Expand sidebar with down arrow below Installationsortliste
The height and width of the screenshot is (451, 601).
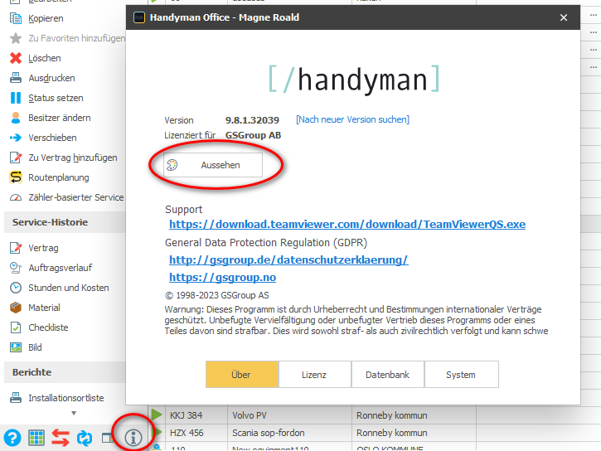tap(74, 413)
